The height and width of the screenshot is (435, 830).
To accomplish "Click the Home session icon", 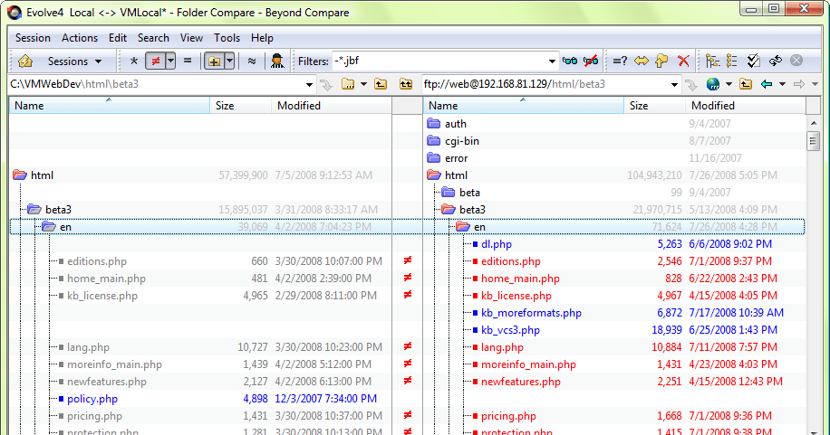I will 24,61.
